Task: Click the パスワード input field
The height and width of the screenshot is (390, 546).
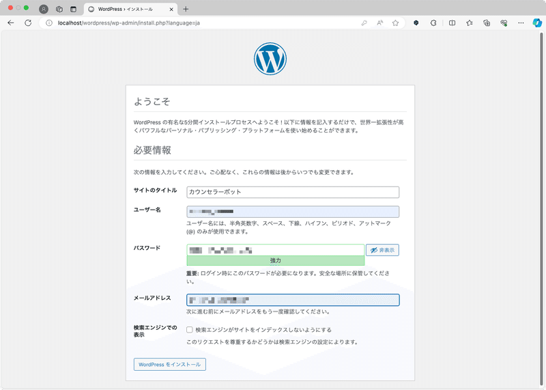Action: tap(276, 250)
